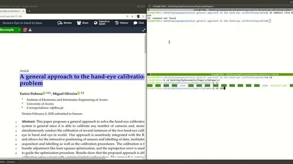Screen dimensions: 293x164
Task: Click the ORCID icon next to Eurico Pedrosa
Action: click(x=44, y=93)
